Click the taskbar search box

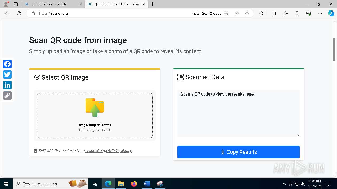[x=51, y=184]
